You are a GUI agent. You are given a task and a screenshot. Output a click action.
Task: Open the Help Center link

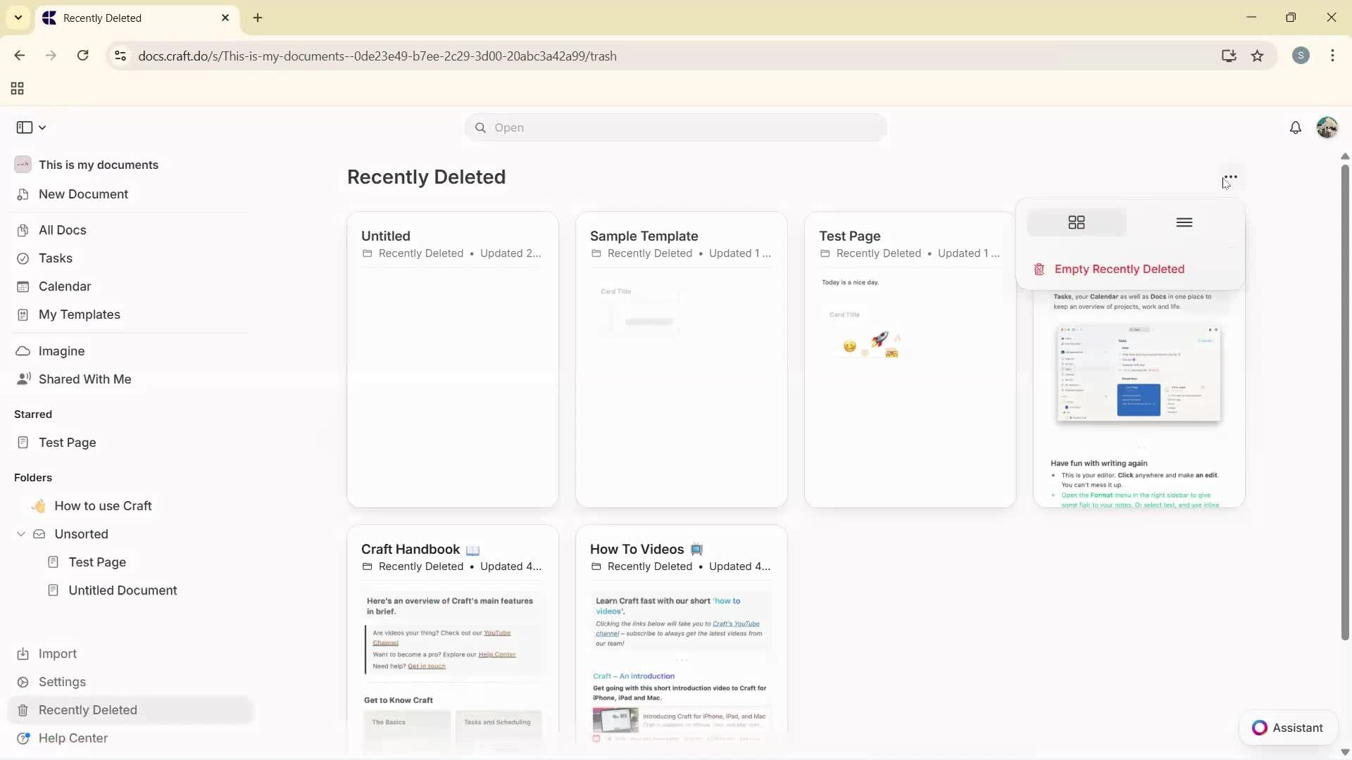73,738
